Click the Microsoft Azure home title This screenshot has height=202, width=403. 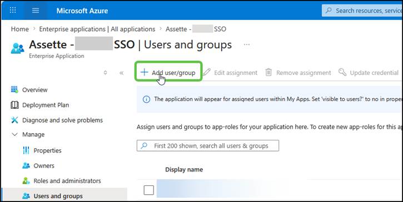click(x=82, y=11)
